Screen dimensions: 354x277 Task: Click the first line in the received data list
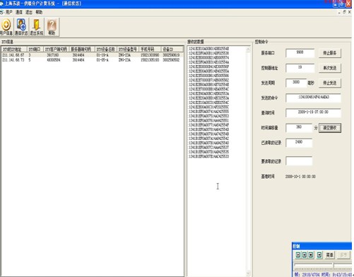point(208,49)
